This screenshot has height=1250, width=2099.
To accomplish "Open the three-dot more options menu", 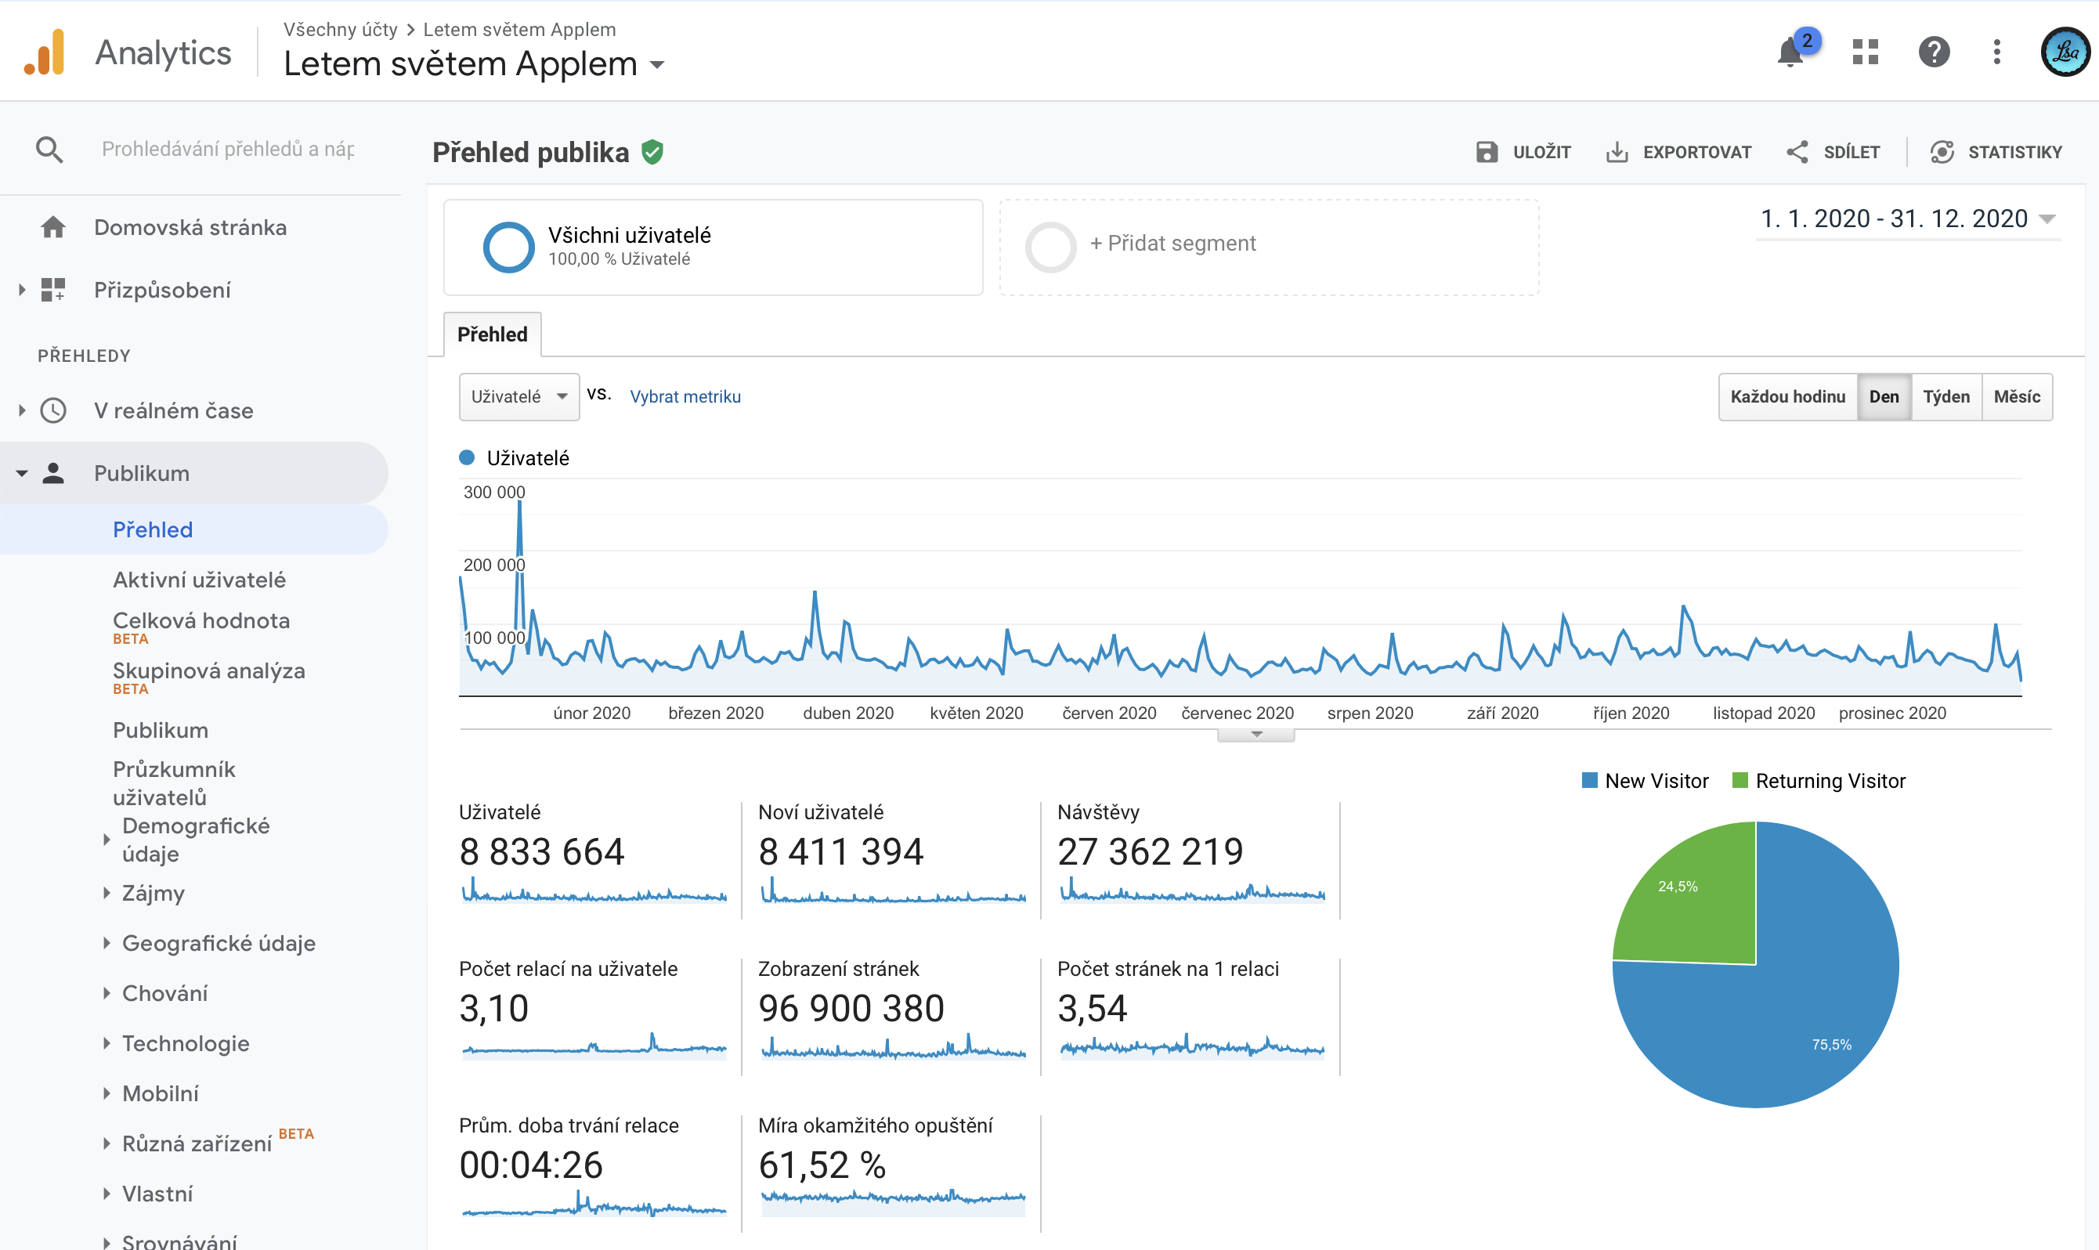I will 1996,52.
